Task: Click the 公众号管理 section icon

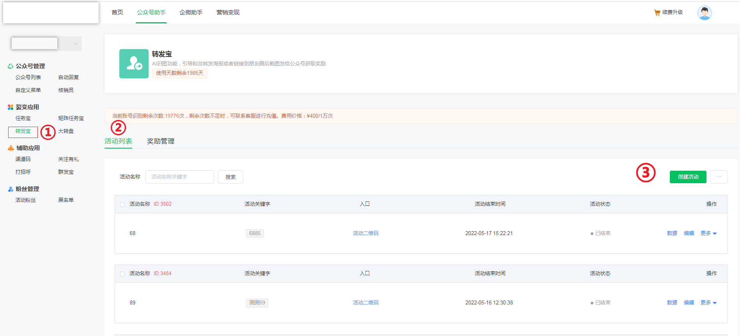Action: pyautogui.click(x=11, y=66)
